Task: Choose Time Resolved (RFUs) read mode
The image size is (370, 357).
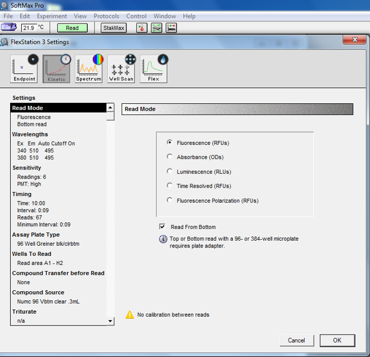Action: click(x=169, y=185)
